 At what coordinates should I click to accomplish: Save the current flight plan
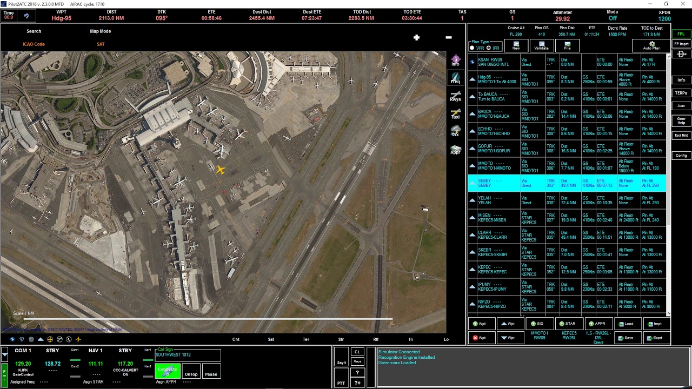click(628, 338)
